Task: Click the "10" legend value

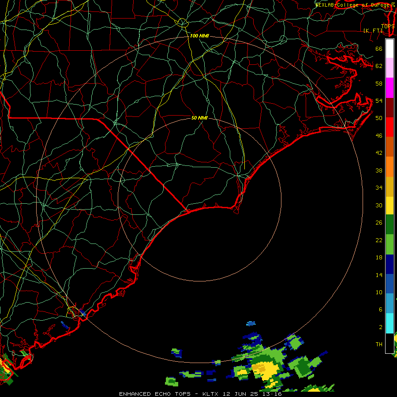Action: click(x=379, y=292)
